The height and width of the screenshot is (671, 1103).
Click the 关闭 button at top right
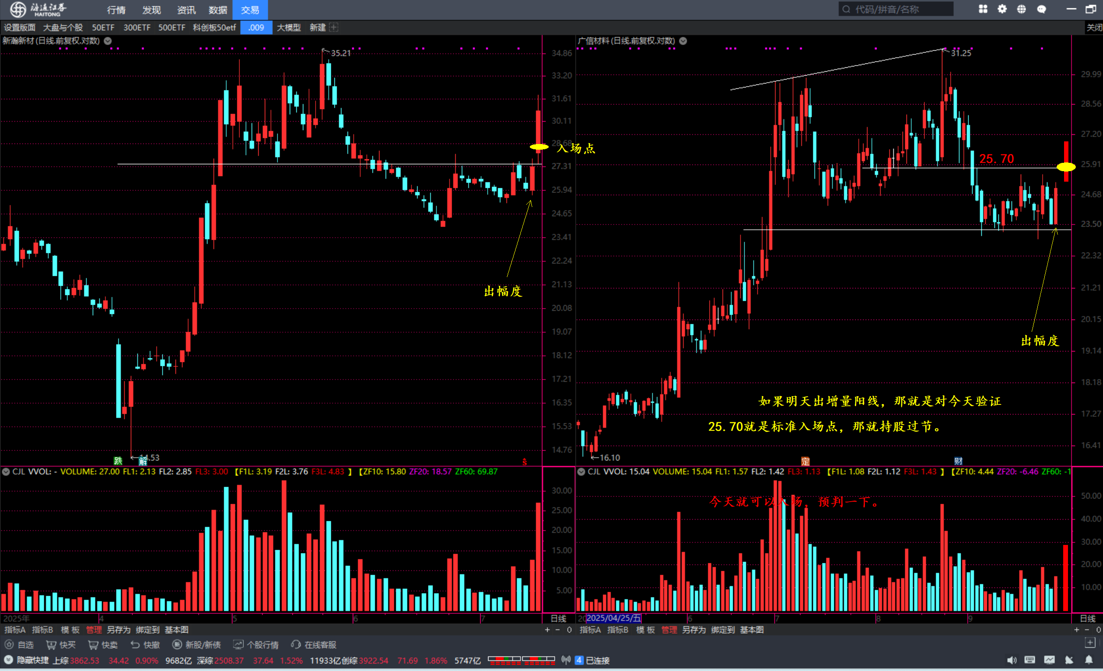coord(1094,27)
